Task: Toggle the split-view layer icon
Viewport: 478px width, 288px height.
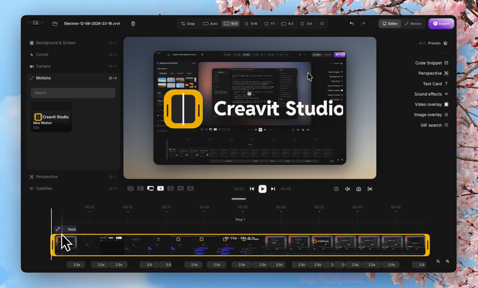Action: click(130, 189)
